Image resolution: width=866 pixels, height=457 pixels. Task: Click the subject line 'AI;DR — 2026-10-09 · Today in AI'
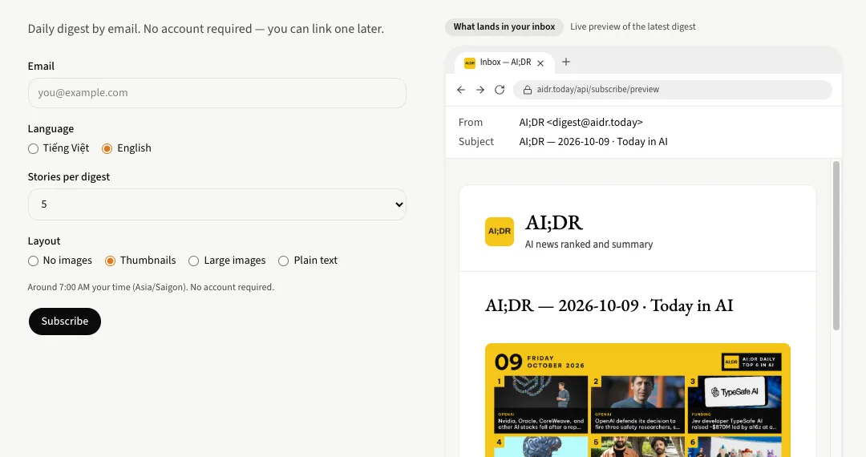point(593,142)
